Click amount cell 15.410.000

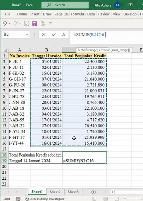click(x=84, y=143)
